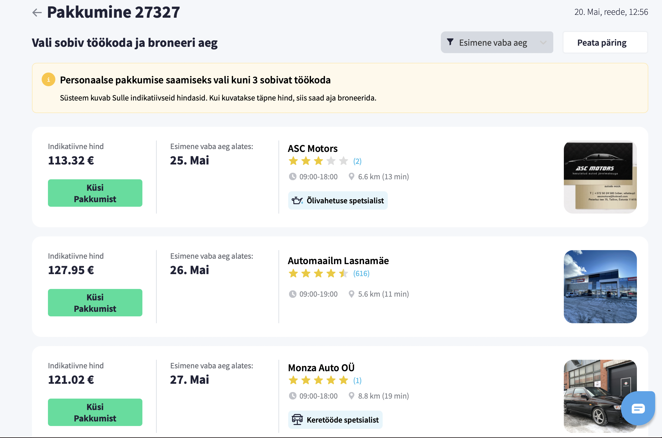Image resolution: width=662 pixels, height=438 pixels.
Task: Click the 8.8 km (19 min) distance text
Action: click(384, 396)
